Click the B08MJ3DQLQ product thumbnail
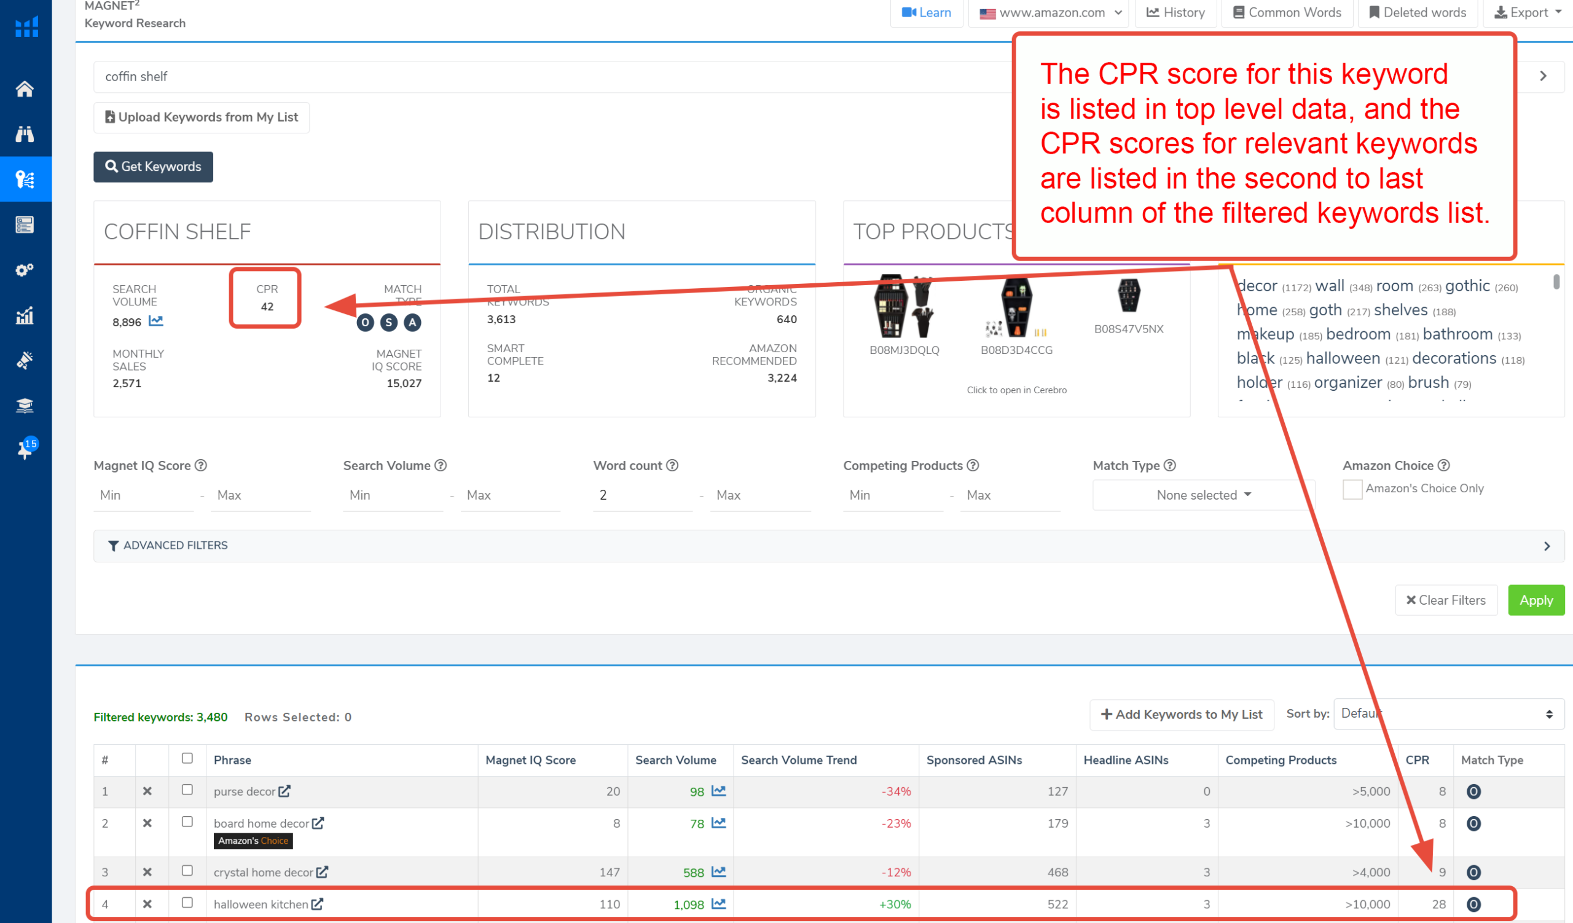 click(904, 308)
